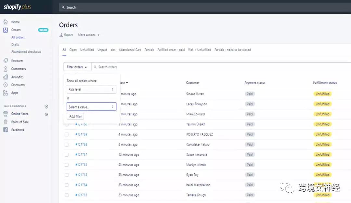Open Customers via person icon
Screen dimensions: 351x203
point(6,69)
